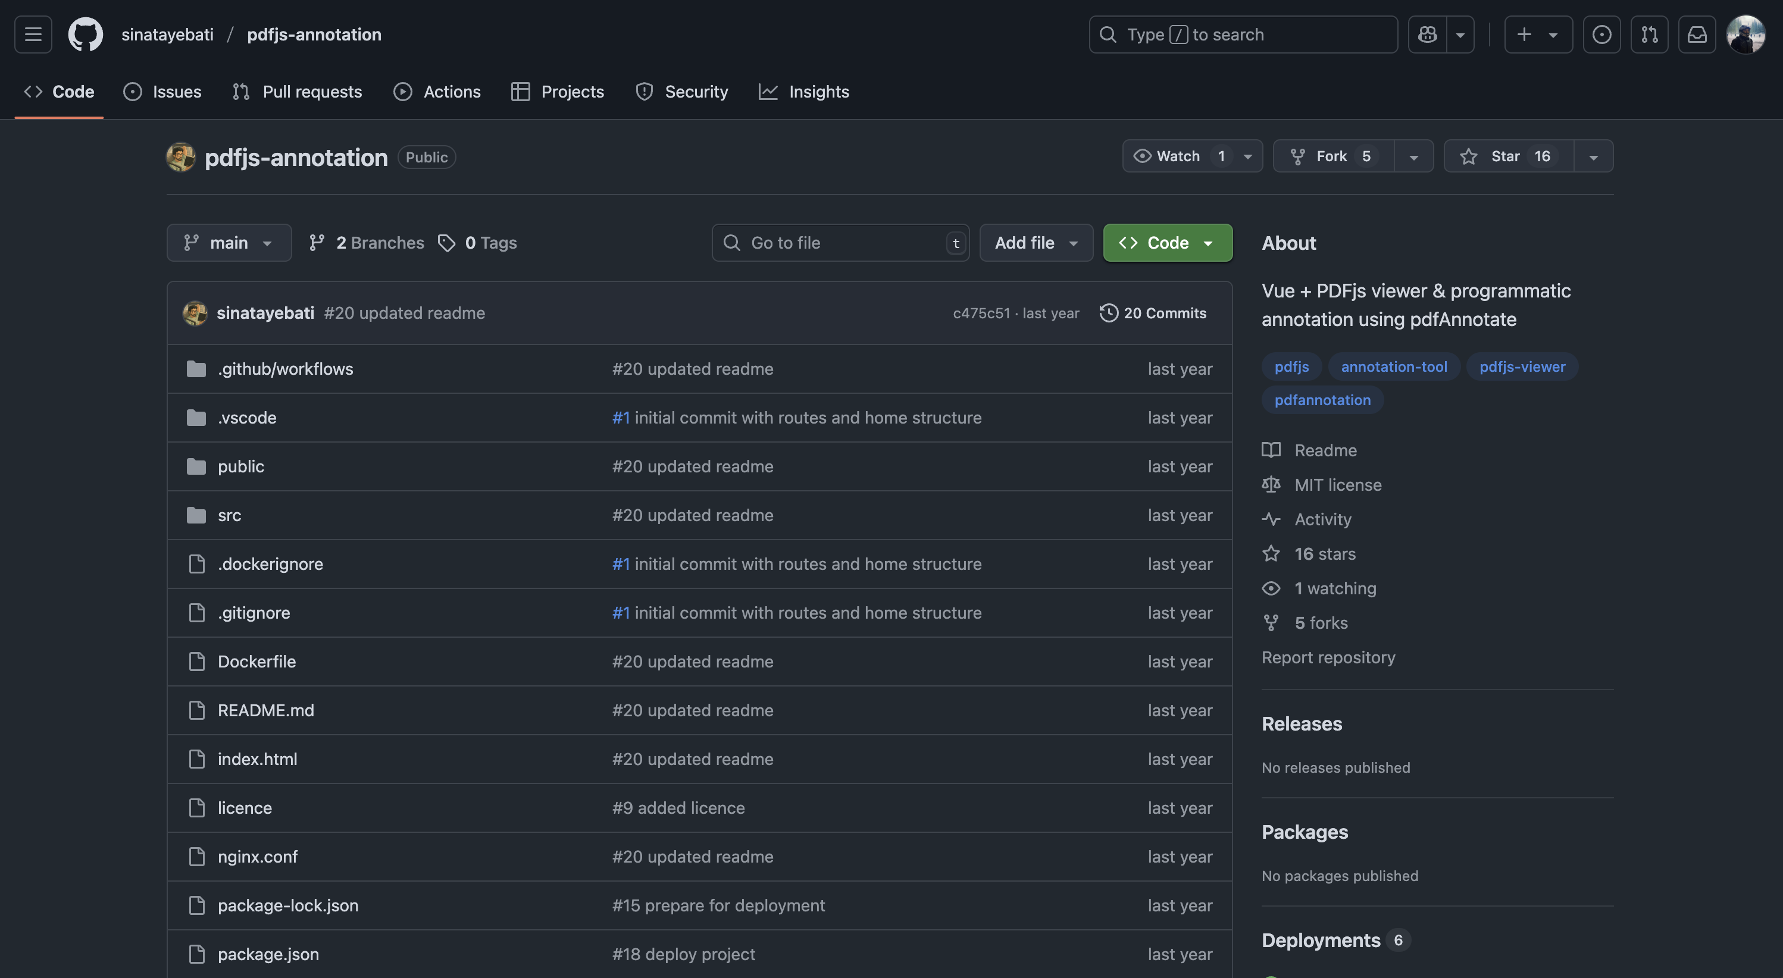Focus the Type / to search field
Screen dimensions: 1783x978
[1243, 34]
